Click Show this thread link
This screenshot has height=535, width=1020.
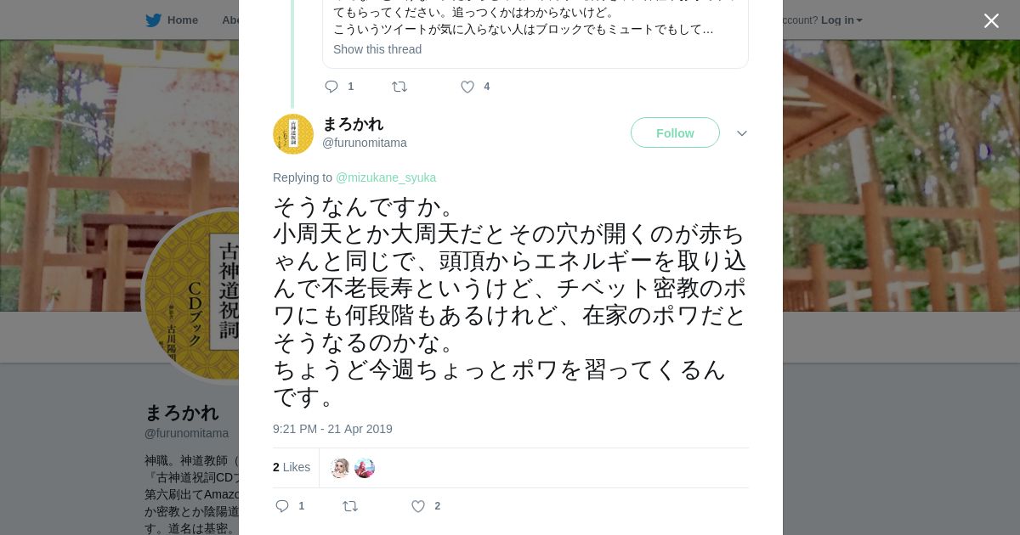click(x=377, y=49)
